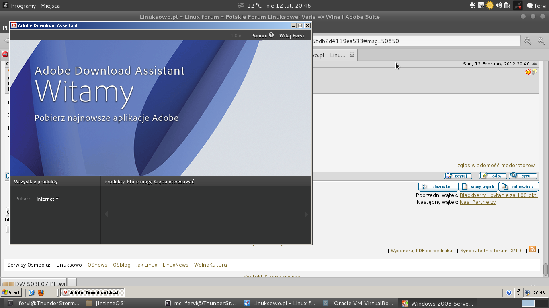Click the 'nowy wątek' button
This screenshot has height=308, width=549.
479,187
